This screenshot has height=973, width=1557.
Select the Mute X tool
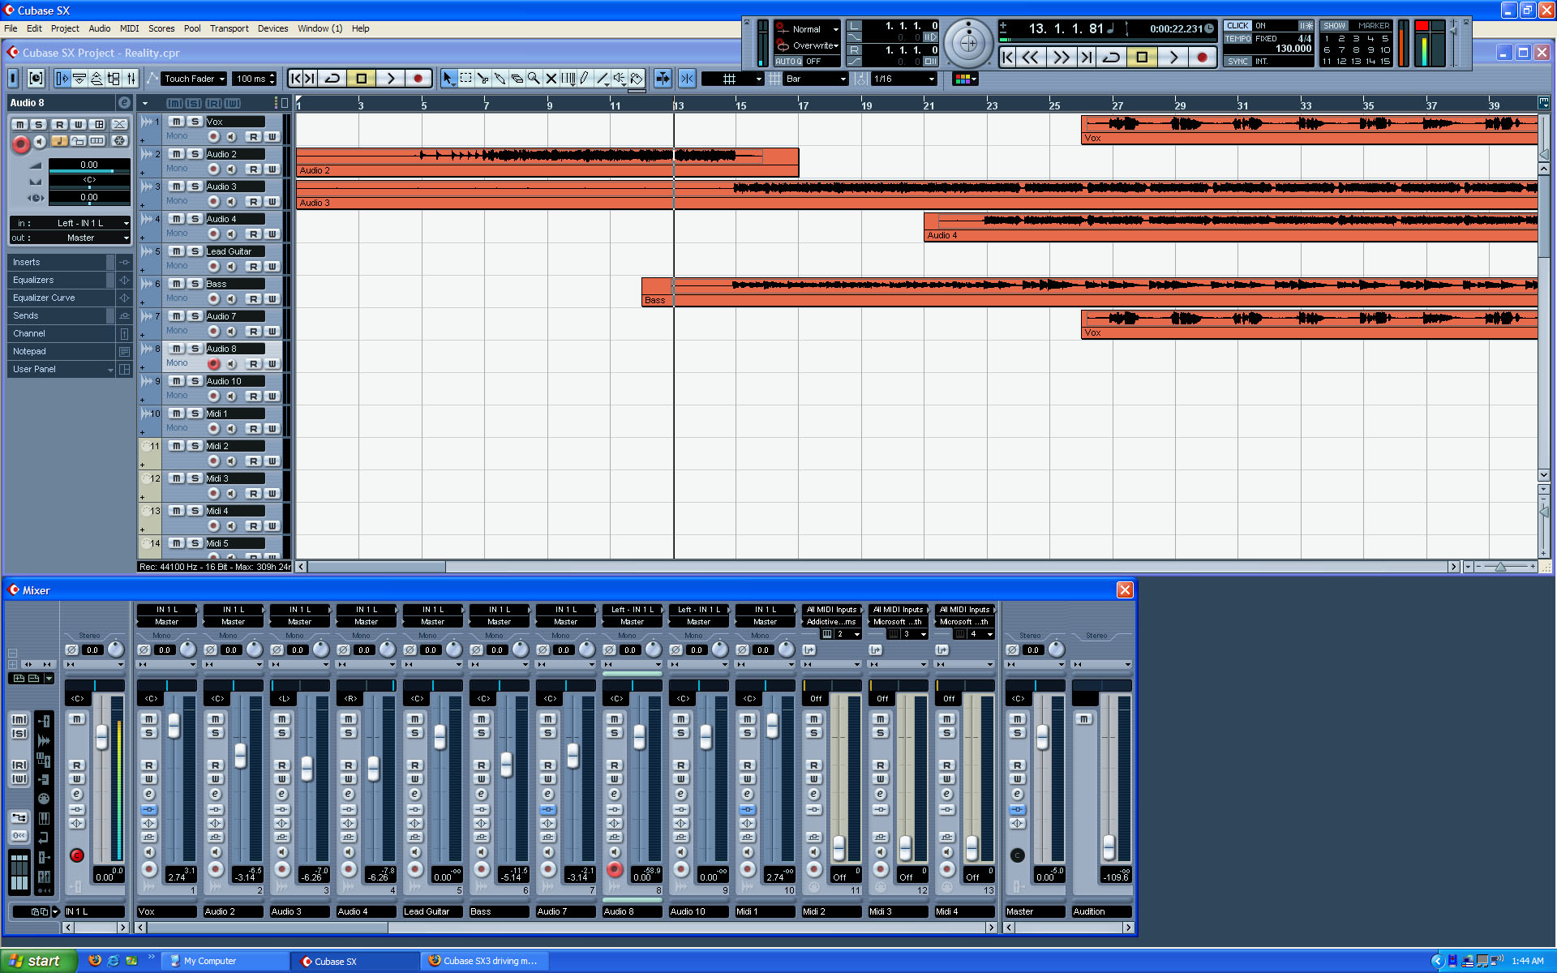point(551,79)
